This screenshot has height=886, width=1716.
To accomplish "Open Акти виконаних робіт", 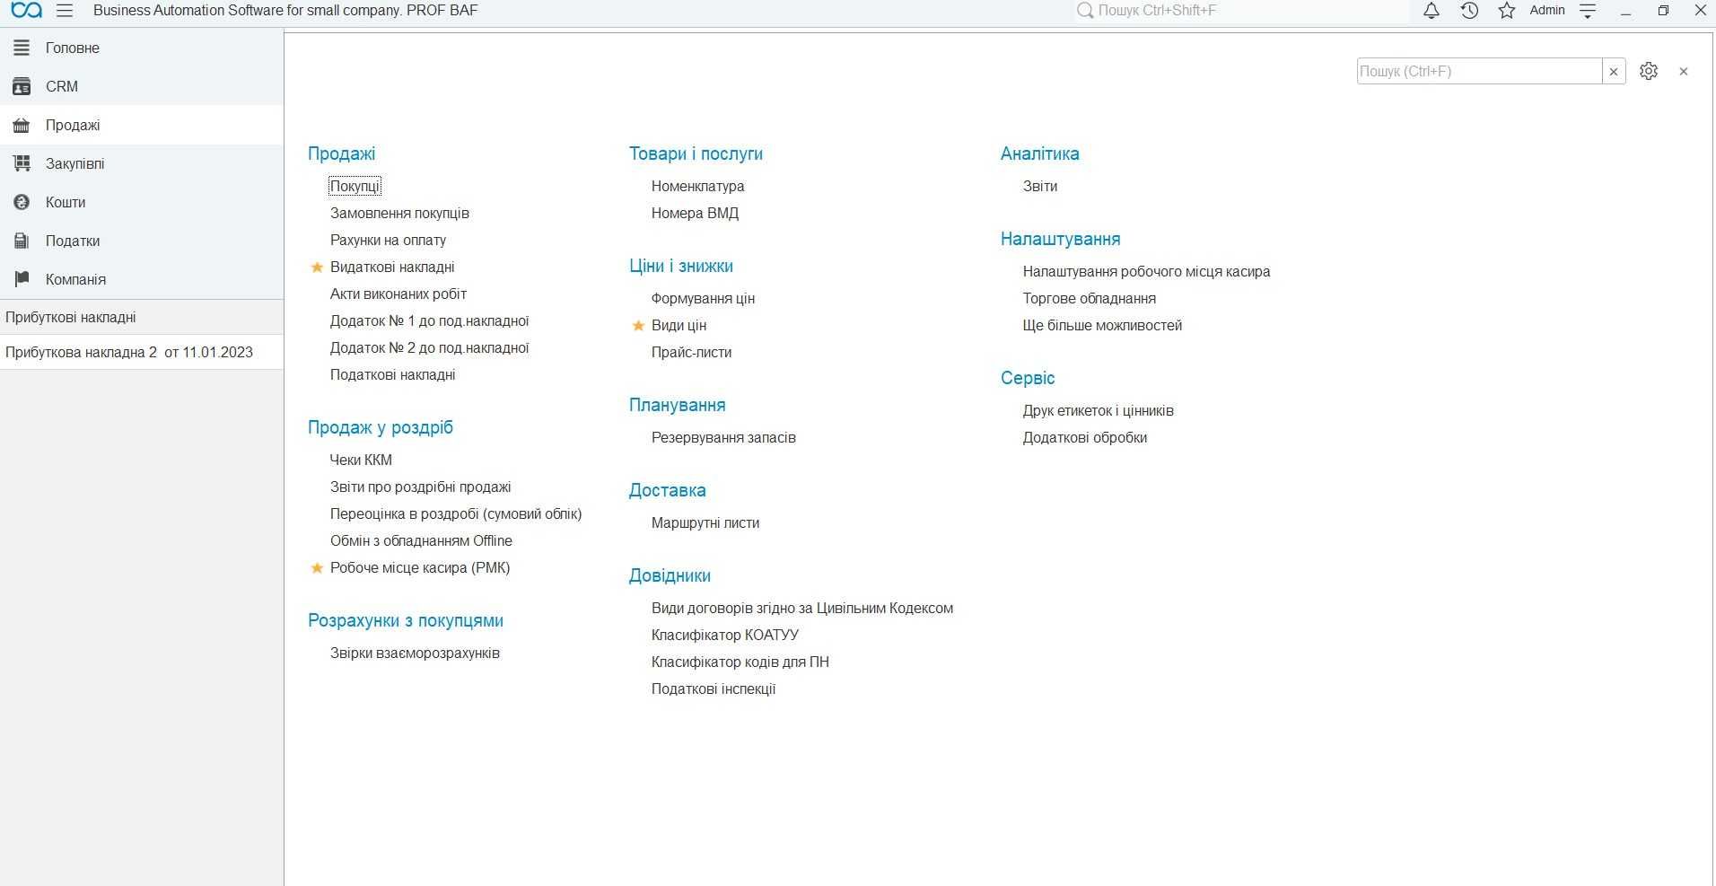I will (x=398, y=294).
